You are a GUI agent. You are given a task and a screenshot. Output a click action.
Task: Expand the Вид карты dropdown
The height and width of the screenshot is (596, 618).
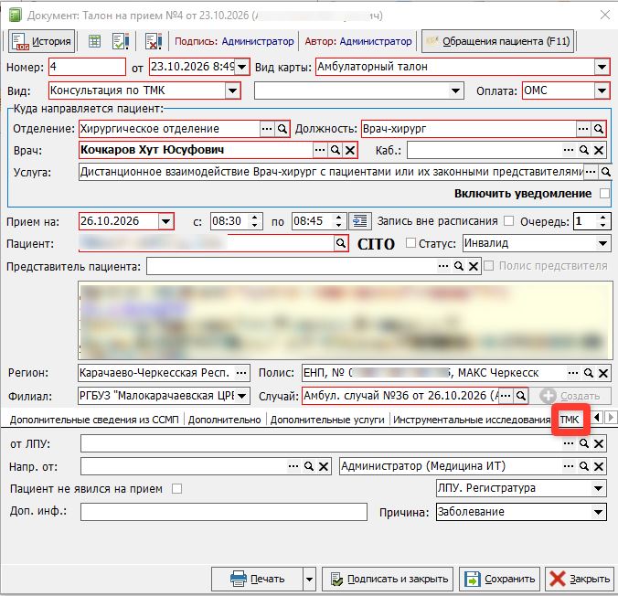[602, 67]
